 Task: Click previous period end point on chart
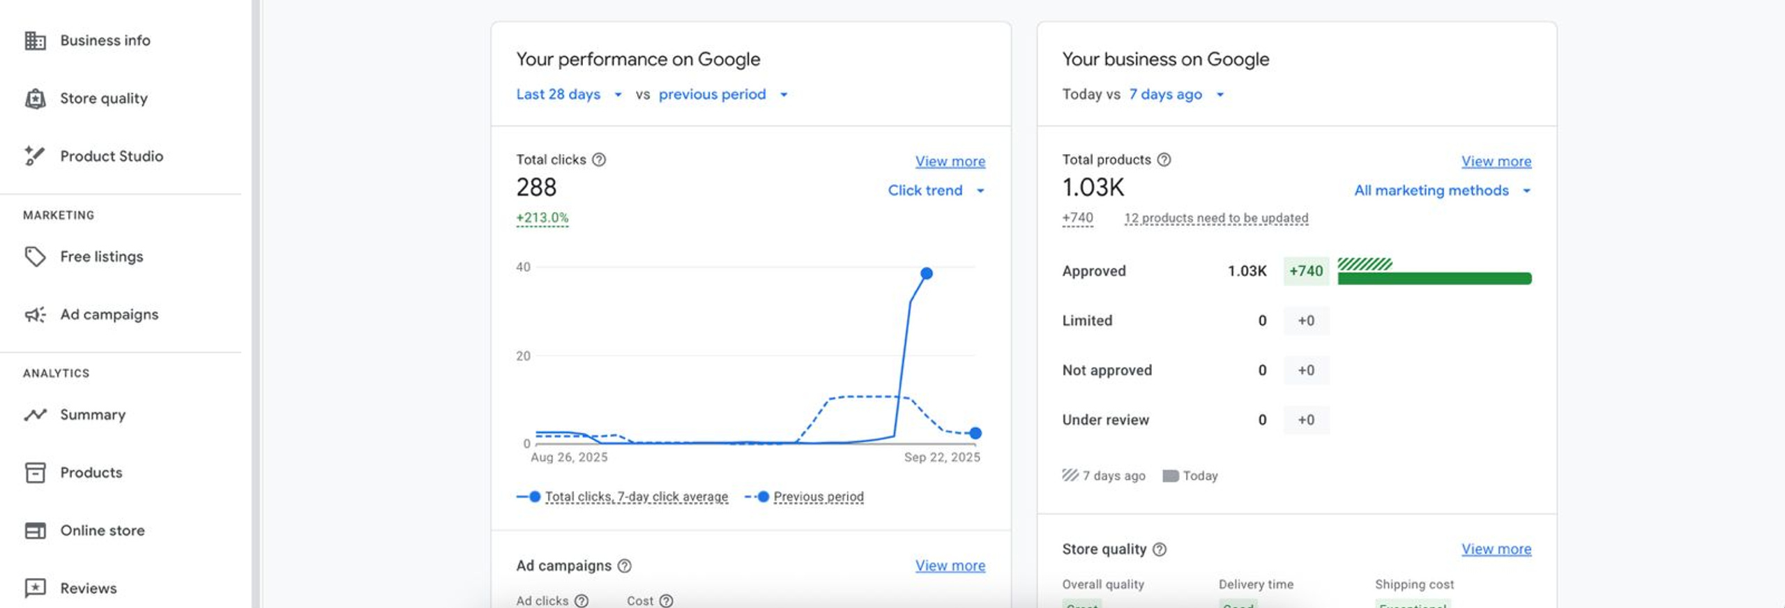click(x=975, y=433)
